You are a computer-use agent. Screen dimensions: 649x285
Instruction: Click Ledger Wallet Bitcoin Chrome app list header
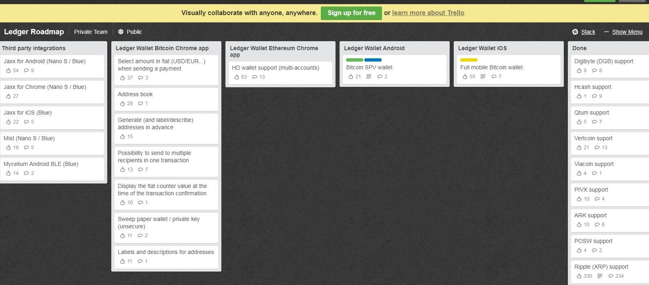162,48
